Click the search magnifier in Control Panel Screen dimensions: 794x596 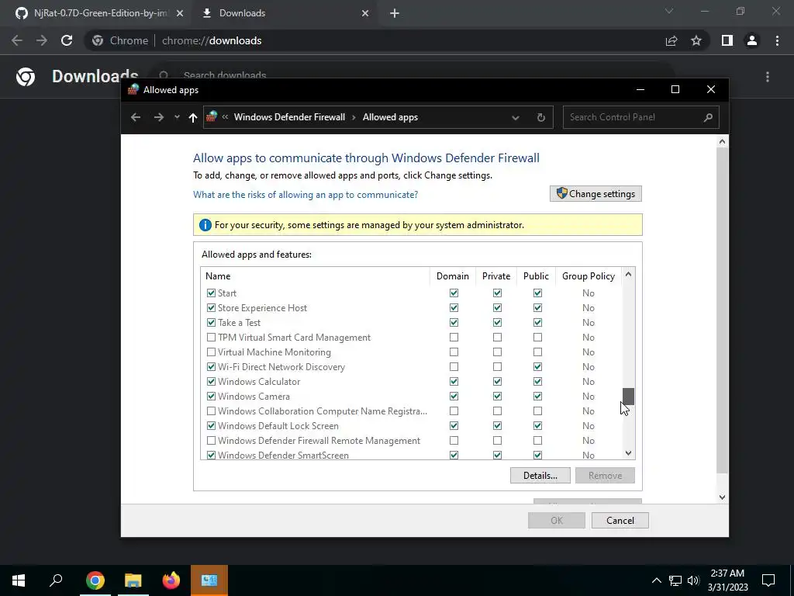708,117
